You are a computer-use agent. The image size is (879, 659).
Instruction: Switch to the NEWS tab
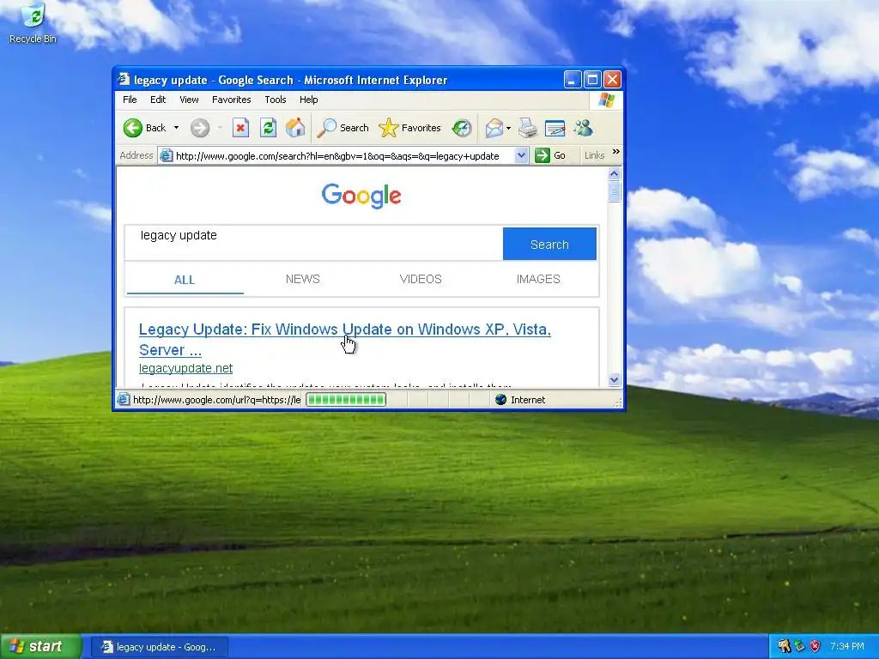pyautogui.click(x=303, y=279)
